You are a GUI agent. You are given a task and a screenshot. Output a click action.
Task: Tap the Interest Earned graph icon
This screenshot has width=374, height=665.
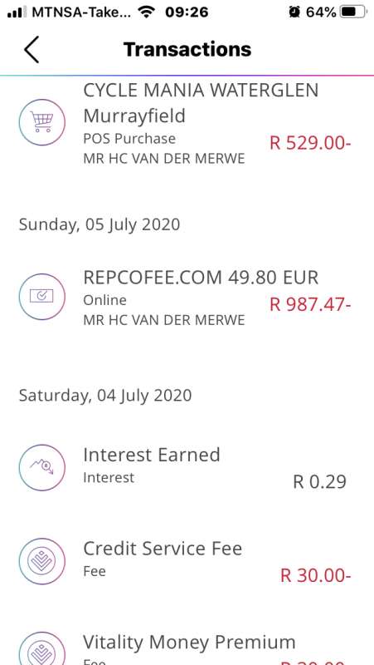point(42,468)
